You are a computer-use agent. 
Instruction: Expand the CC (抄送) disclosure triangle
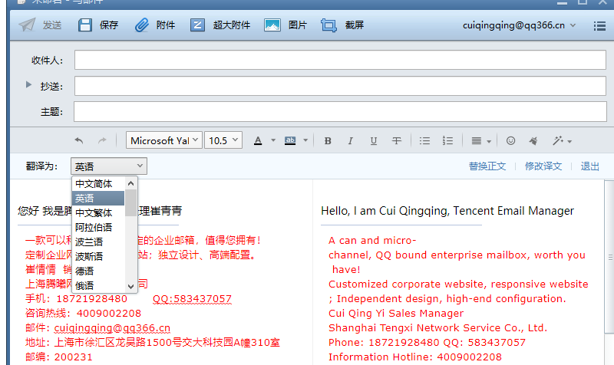(x=28, y=84)
